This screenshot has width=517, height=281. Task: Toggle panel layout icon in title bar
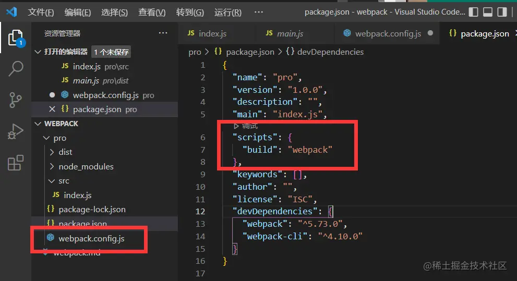tap(488, 12)
